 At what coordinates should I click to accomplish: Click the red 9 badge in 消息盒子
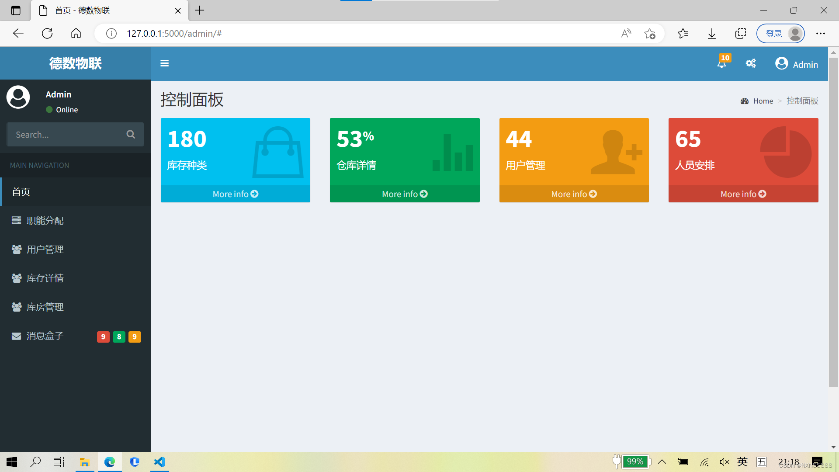[103, 337]
